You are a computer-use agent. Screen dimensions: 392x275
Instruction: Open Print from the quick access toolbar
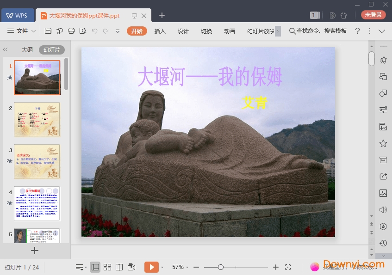[71, 31]
